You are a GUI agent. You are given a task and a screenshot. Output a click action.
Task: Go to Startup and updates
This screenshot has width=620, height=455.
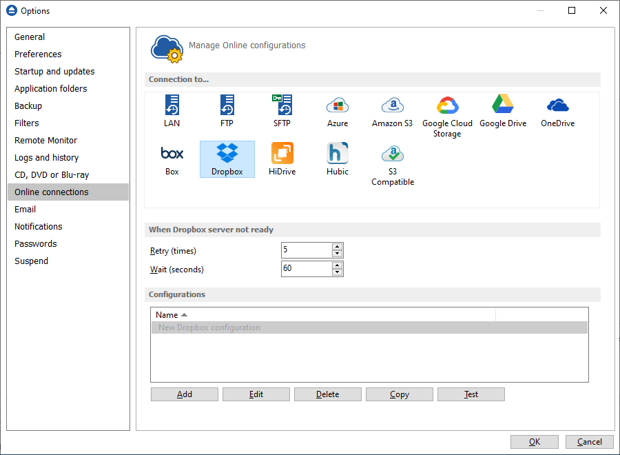tap(68, 72)
